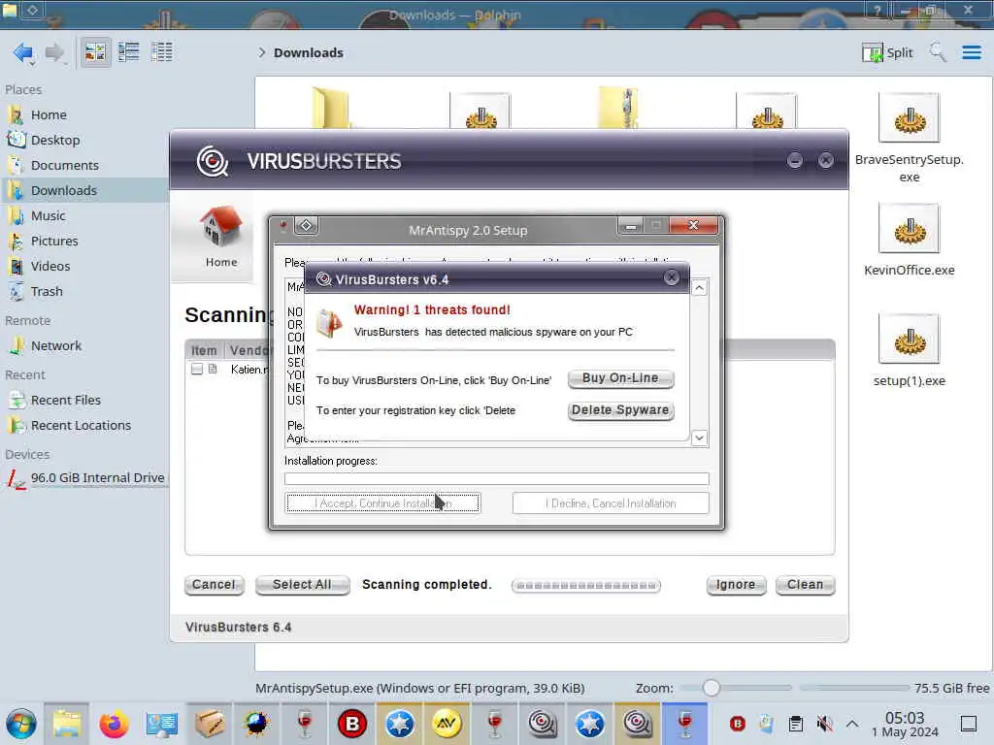Open Dolphin's hamburger menu
This screenshot has width=994, height=745.
coord(971,52)
